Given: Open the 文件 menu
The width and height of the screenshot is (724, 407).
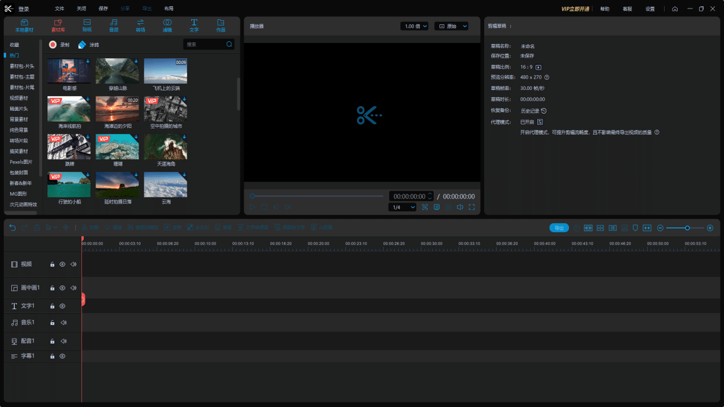Looking at the screenshot, I should (x=59, y=9).
